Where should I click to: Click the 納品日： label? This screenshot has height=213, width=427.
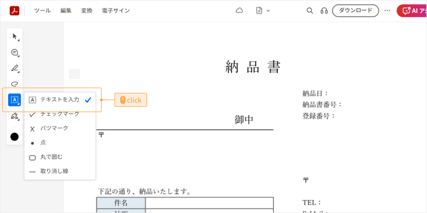point(315,94)
